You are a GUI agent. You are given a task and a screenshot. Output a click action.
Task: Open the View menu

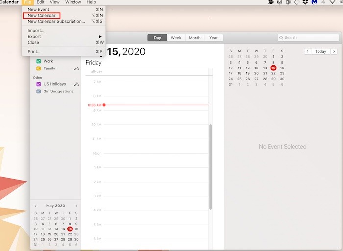(54, 2)
